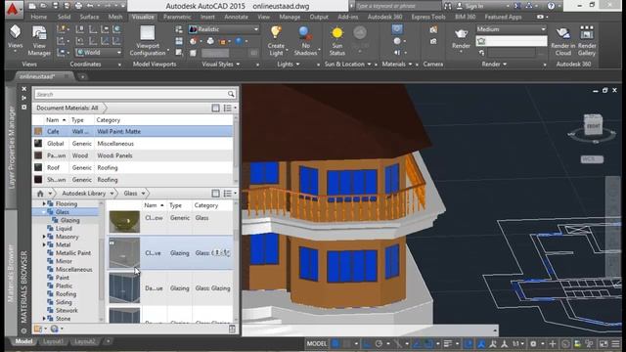626x352 pixels.
Task: Select the Metallic Paint tree item
Action: point(73,253)
